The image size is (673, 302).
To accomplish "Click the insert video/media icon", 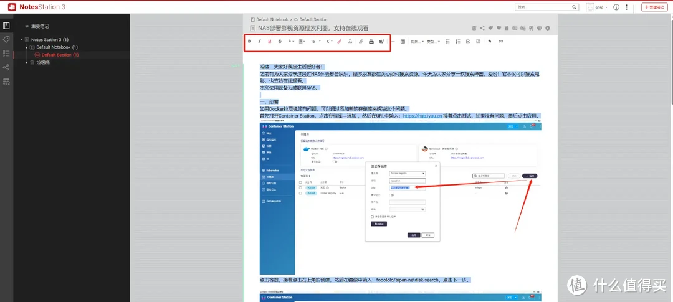I will 381,41.
